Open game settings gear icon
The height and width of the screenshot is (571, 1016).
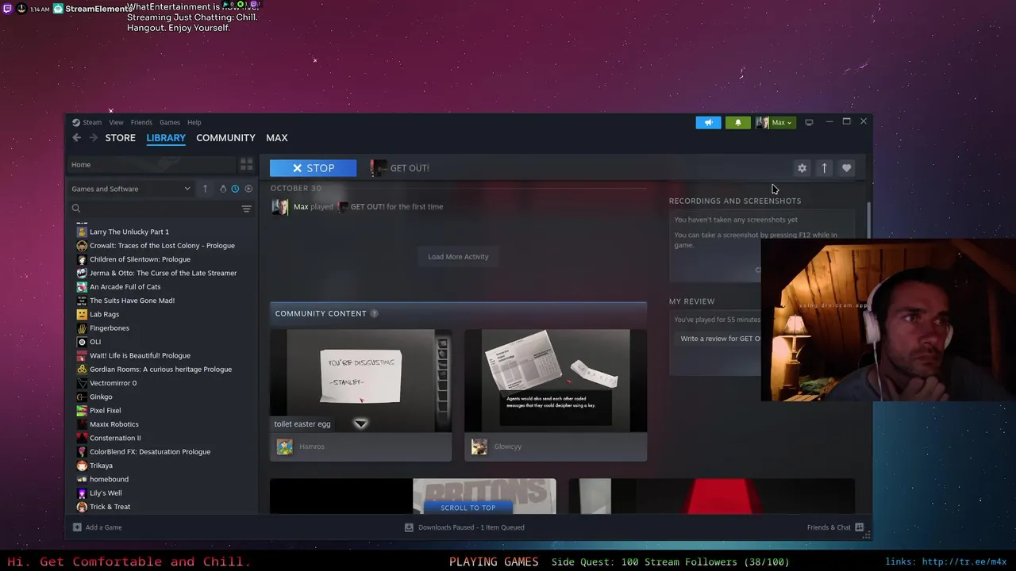(802, 168)
